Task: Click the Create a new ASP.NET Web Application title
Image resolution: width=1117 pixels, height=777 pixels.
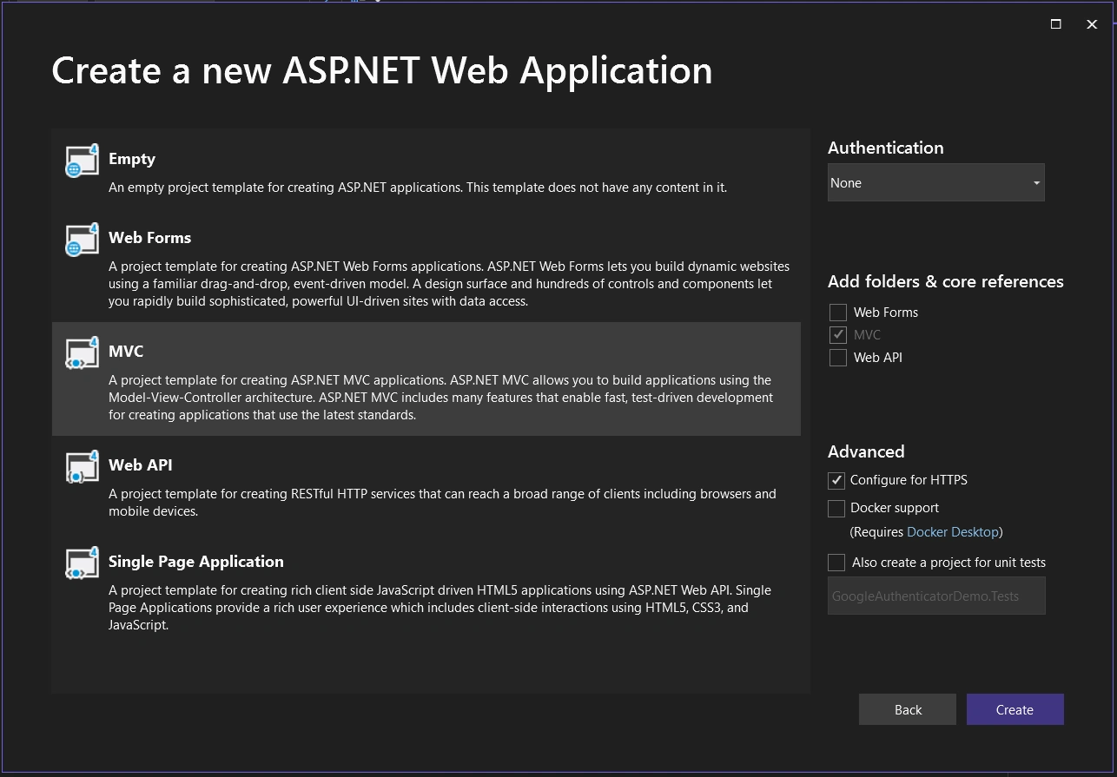Action: tap(382, 70)
